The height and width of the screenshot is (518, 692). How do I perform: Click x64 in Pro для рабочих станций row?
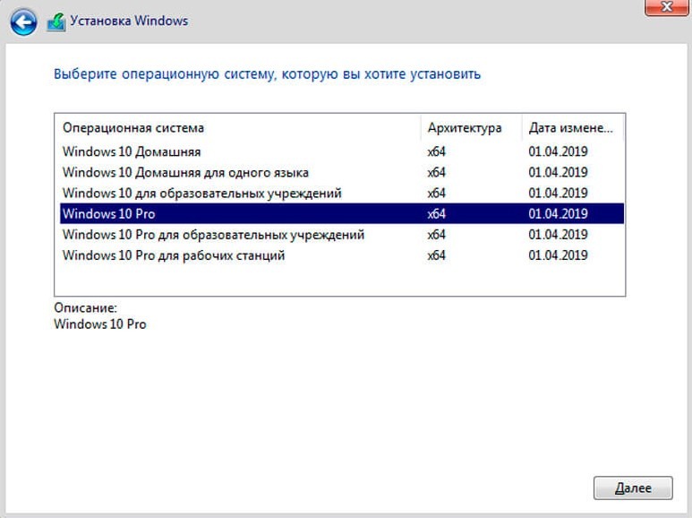tap(436, 255)
